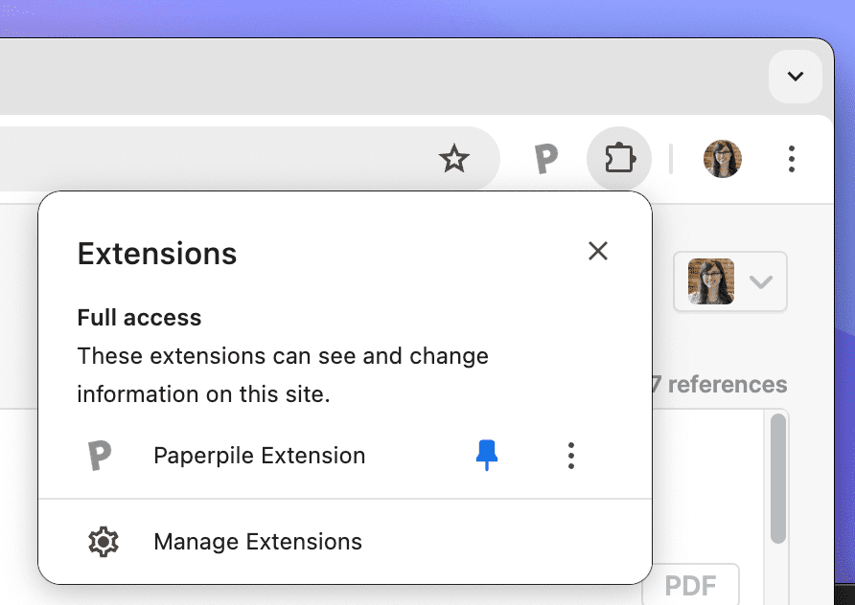The image size is (855, 605).
Task: Unpin Paperpile Extension using the blue pin
Action: (x=487, y=456)
